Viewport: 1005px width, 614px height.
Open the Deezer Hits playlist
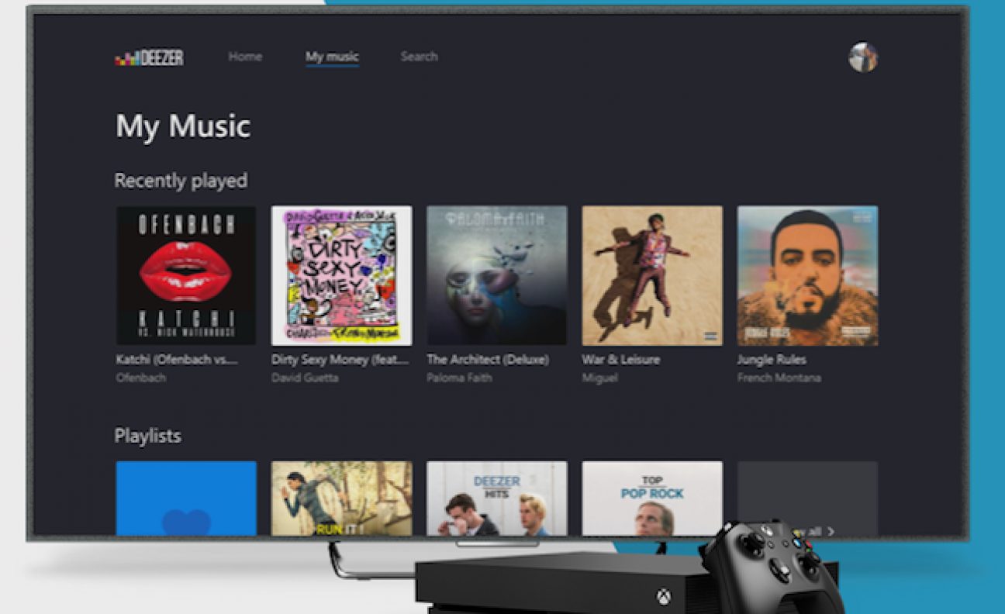[497, 498]
